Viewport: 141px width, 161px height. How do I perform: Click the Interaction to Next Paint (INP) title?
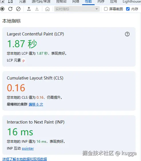[x=36, y=122]
